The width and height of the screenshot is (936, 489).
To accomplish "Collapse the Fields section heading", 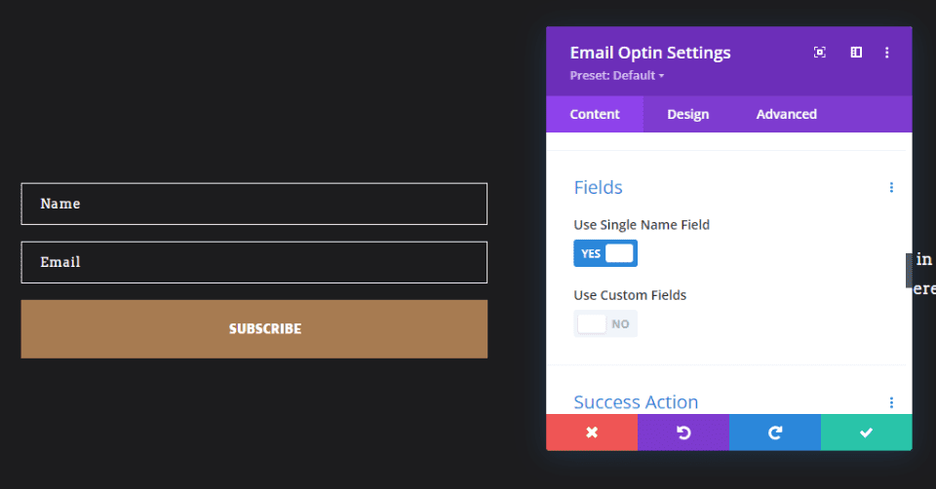I will tap(598, 188).
